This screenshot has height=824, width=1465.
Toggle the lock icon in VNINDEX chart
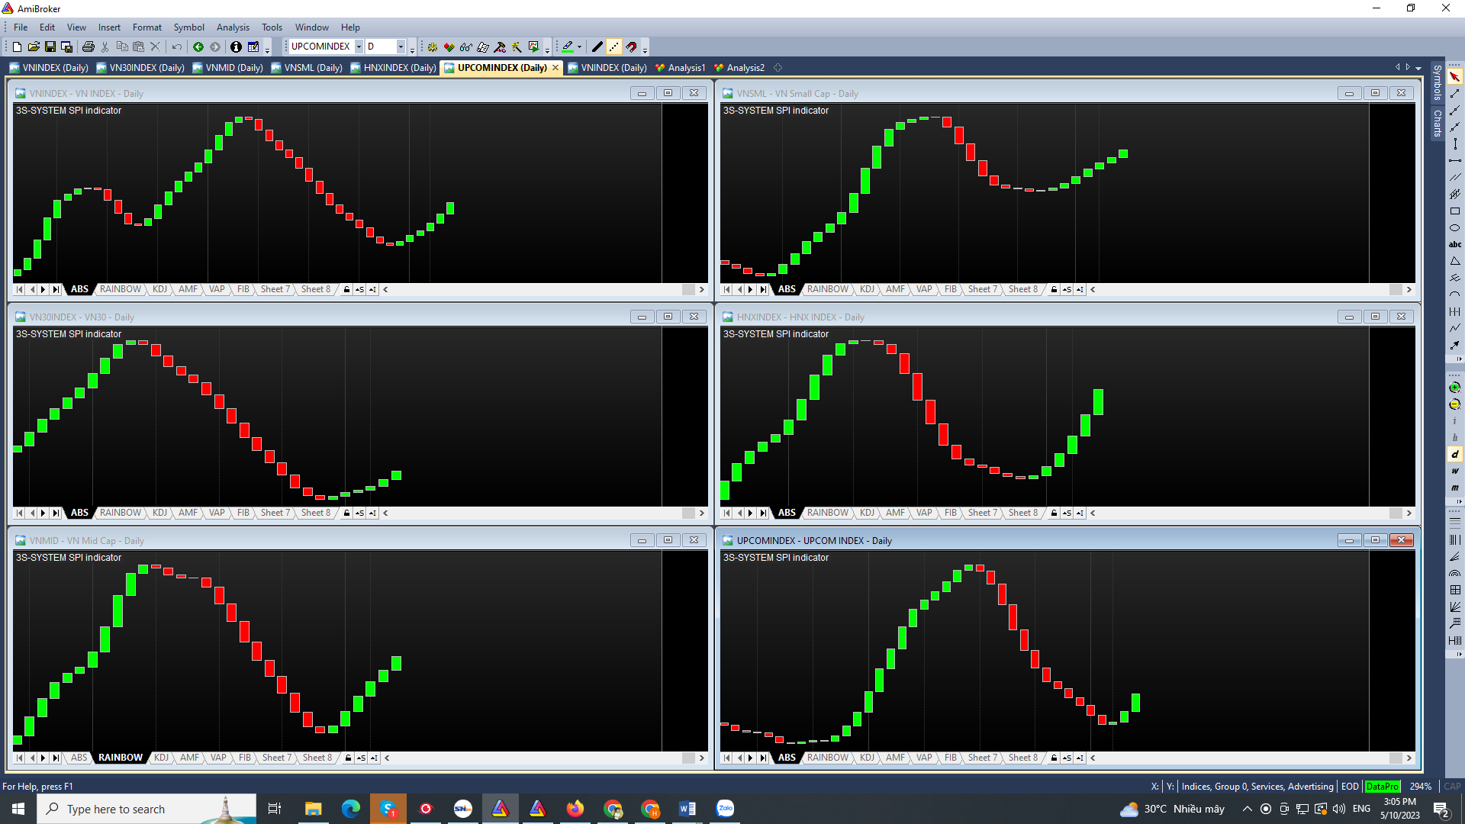point(346,290)
